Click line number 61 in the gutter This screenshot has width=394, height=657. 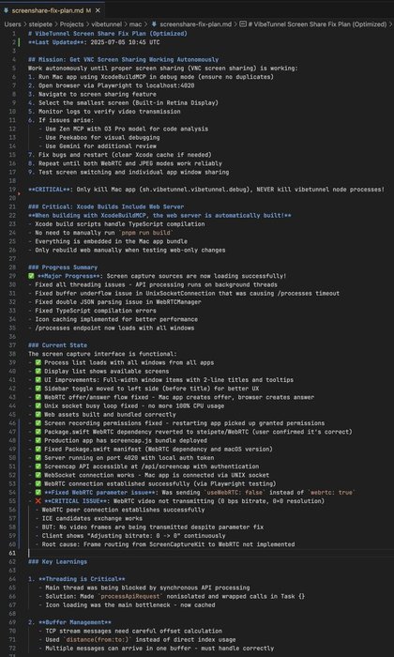(x=12, y=553)
